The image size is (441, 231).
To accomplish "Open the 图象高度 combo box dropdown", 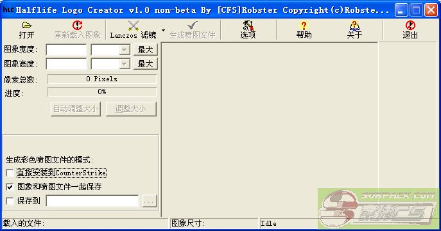I will [x=124, y=64].
